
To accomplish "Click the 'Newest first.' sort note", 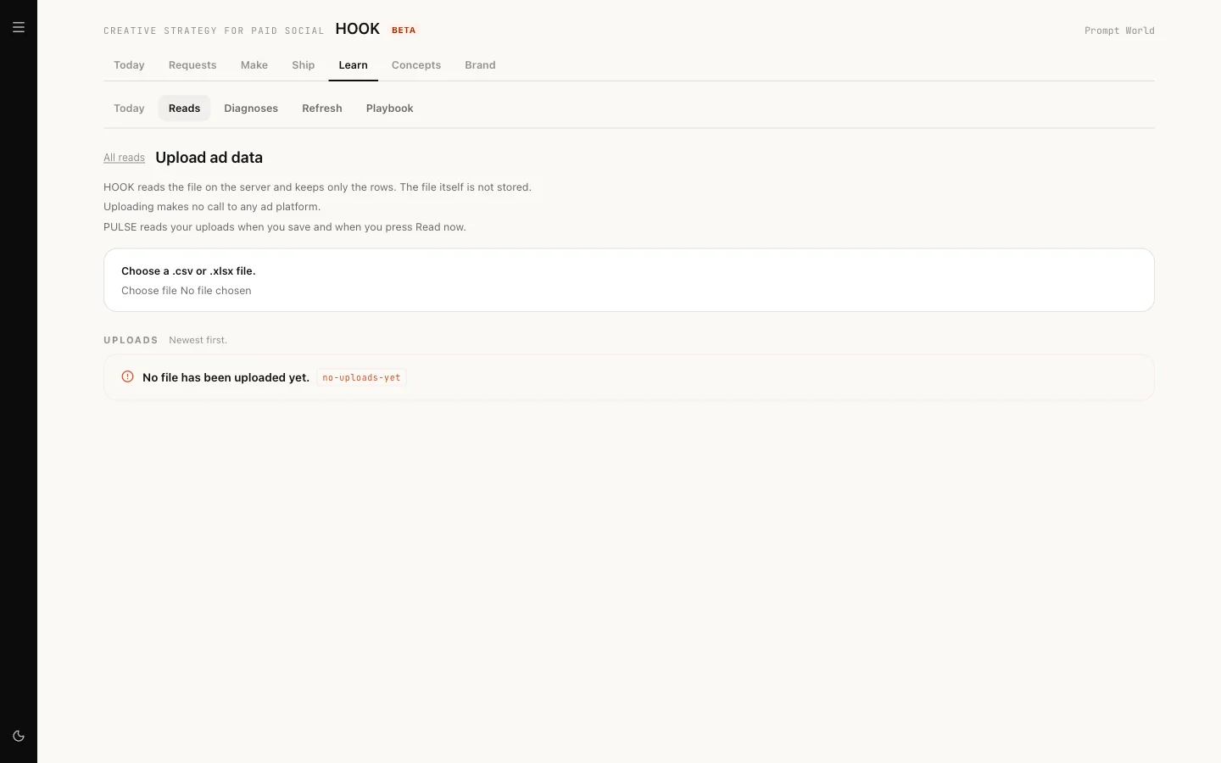I will click(198, 340).
